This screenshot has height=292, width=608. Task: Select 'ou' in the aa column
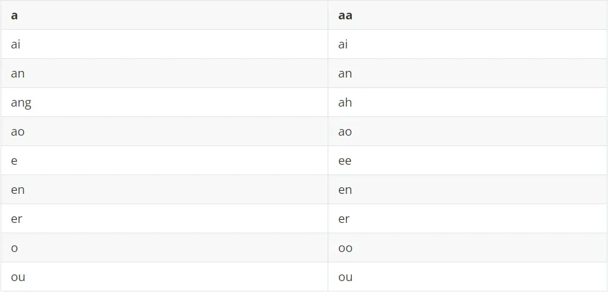coord(468,276)
